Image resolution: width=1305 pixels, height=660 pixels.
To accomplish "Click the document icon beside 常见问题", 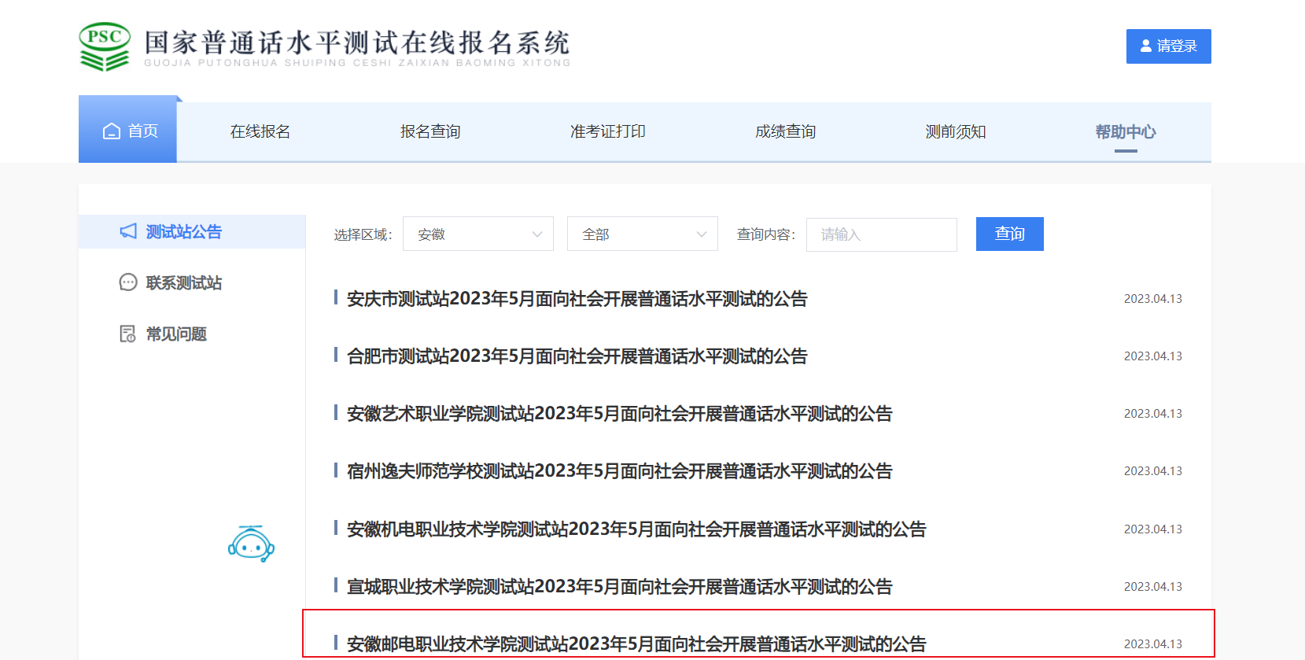I will [127, 334].
